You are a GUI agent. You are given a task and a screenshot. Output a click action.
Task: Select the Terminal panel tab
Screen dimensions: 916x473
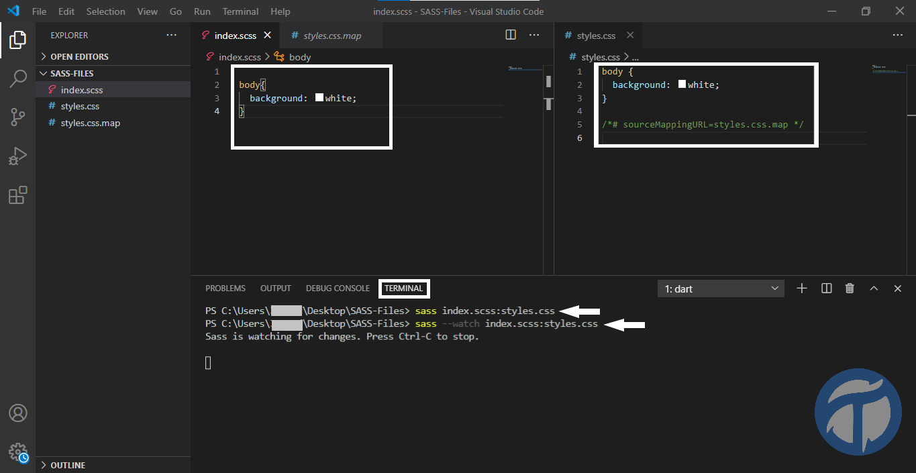403,288
